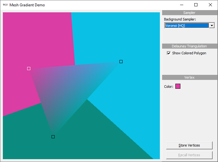Open the Background Sampler dropdown arrow
This screenshot has height=162, width=218.
tap(212, 26)
